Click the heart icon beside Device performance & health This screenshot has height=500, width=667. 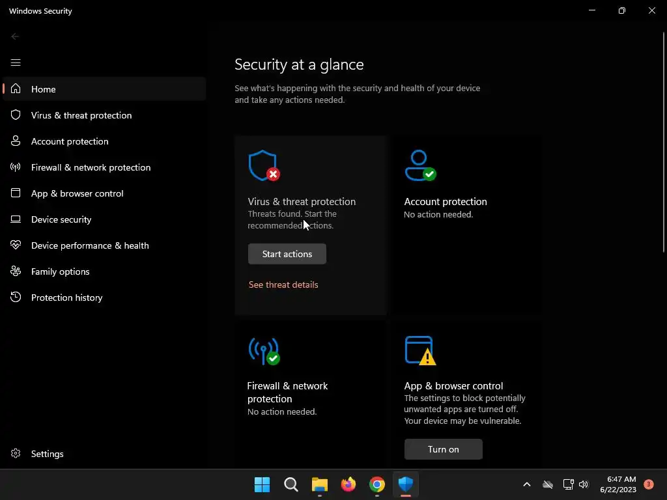(16, 245)
